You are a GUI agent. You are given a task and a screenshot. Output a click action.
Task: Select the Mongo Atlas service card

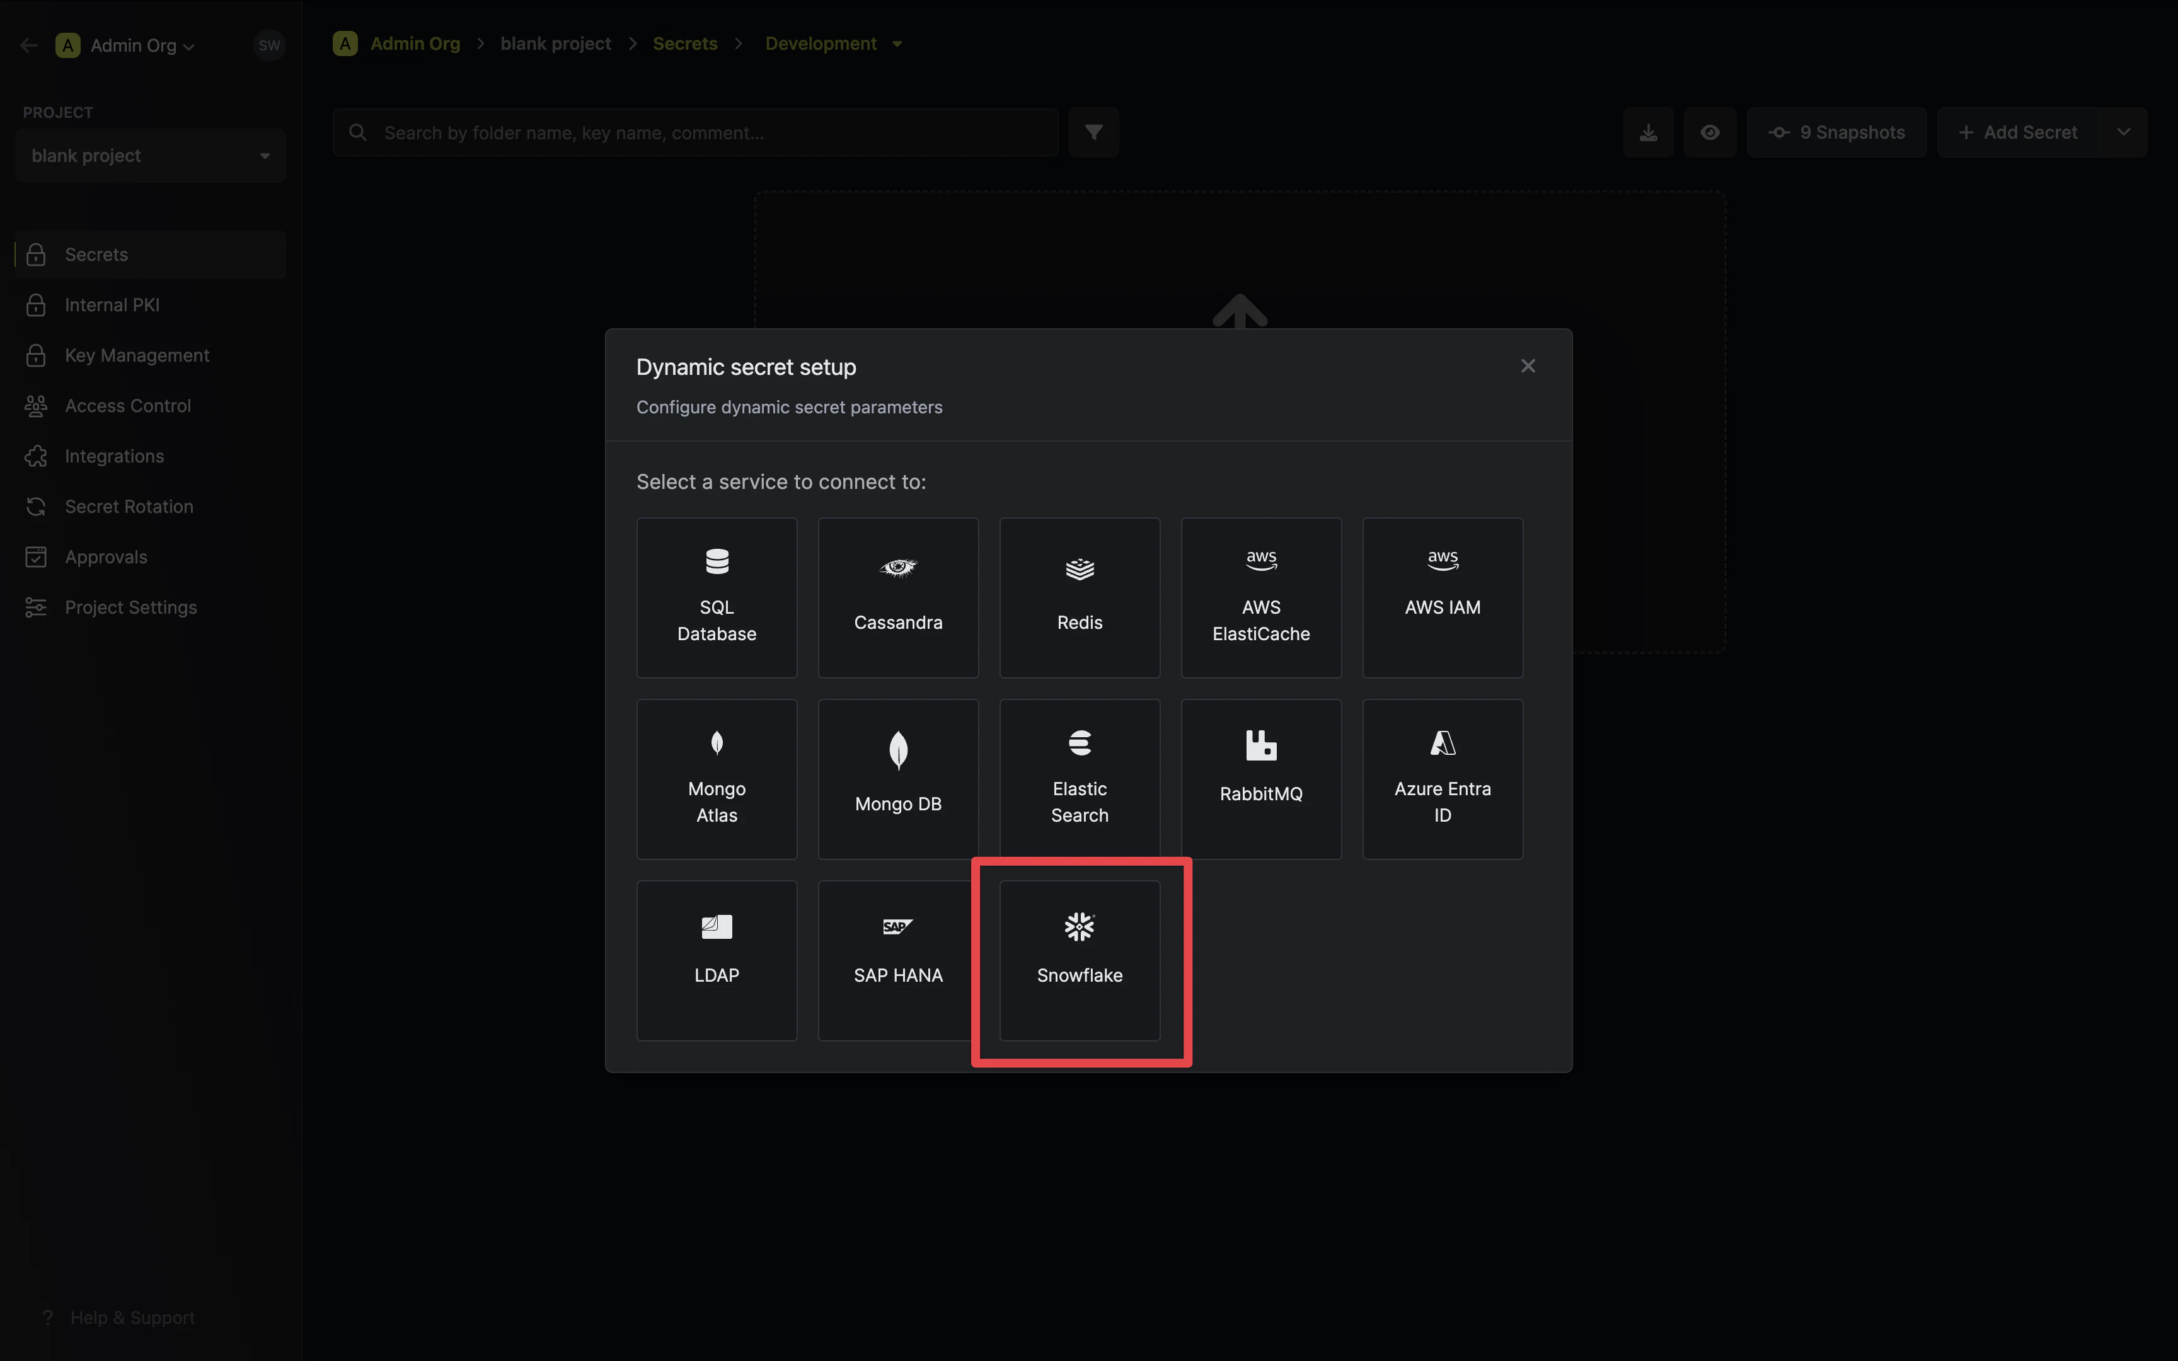click(717, 779)
